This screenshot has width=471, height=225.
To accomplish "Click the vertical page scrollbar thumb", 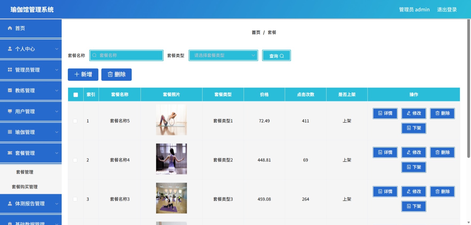I will [468, 89].
